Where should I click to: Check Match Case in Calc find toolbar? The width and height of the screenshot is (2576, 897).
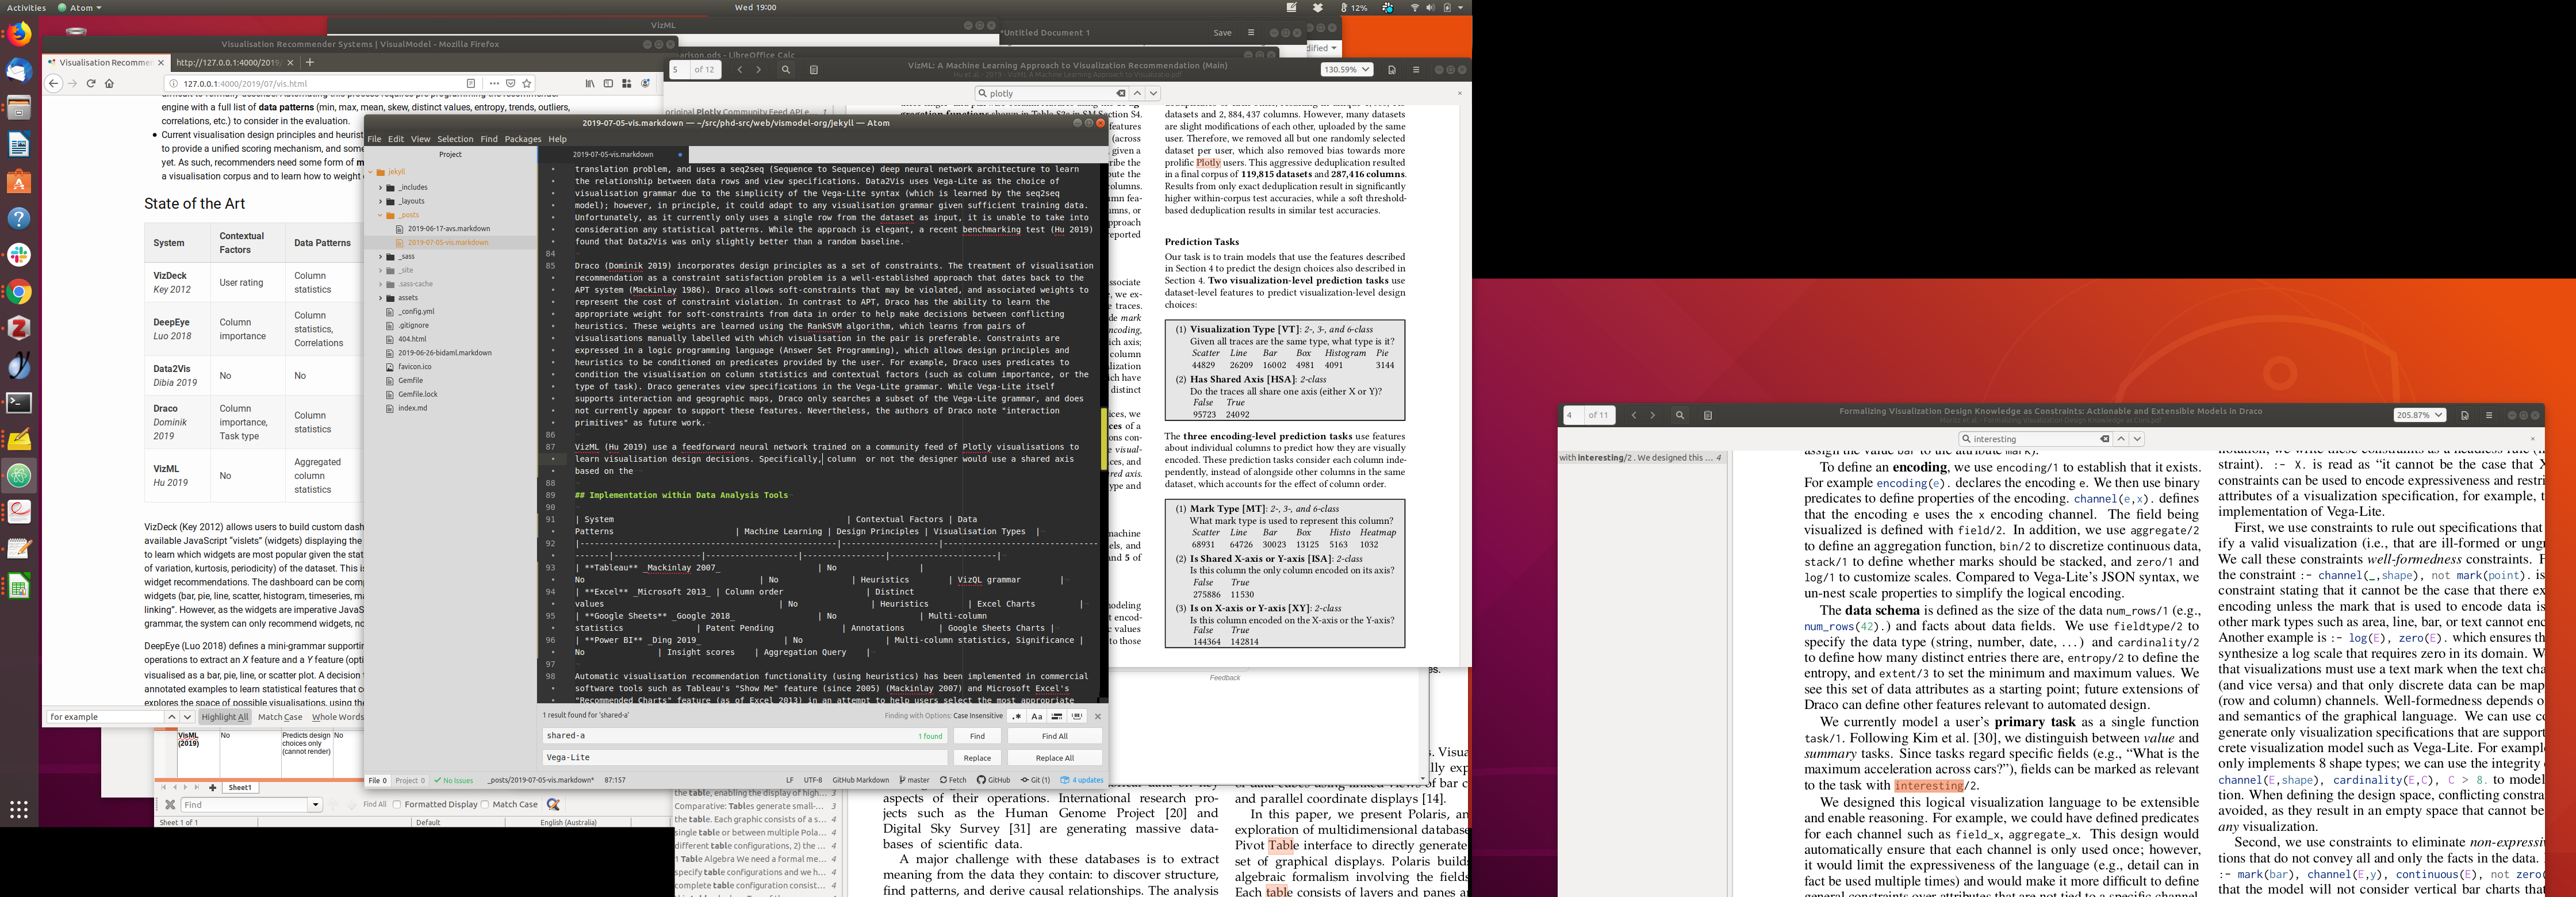click(486, 804)
